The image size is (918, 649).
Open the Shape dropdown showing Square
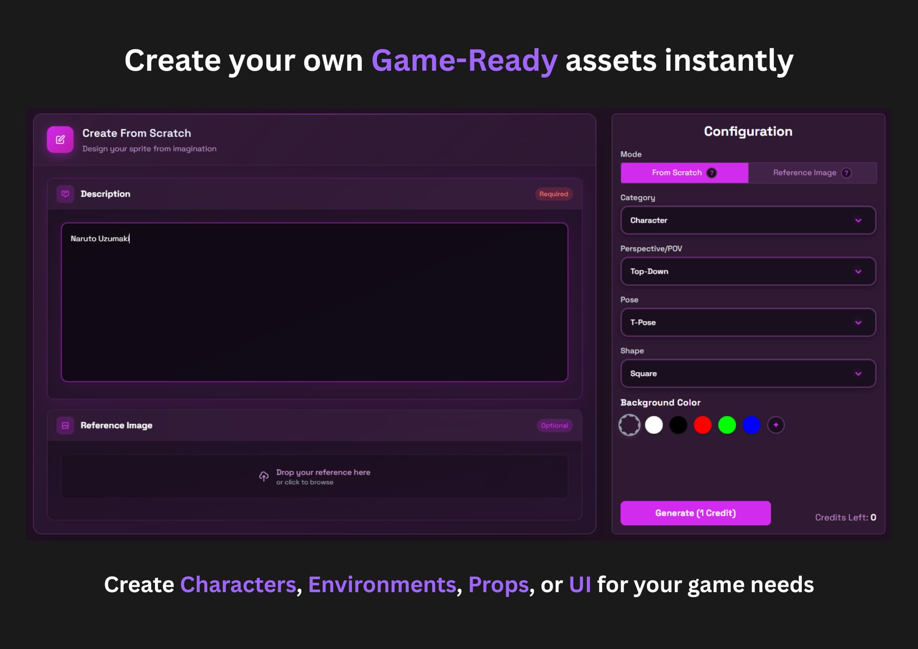[747, 374]
